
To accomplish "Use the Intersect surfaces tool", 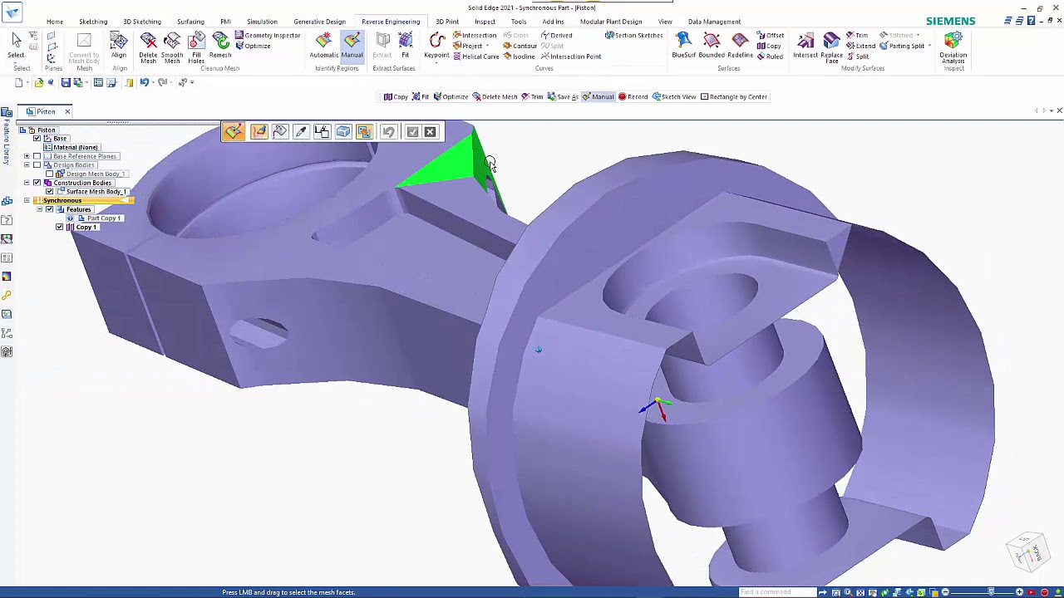I will (x=805, y=47).
